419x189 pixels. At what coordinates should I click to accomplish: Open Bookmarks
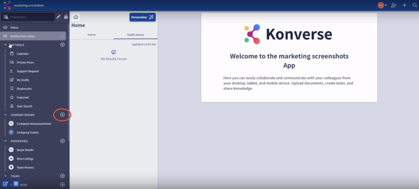(x=24, y=89)
